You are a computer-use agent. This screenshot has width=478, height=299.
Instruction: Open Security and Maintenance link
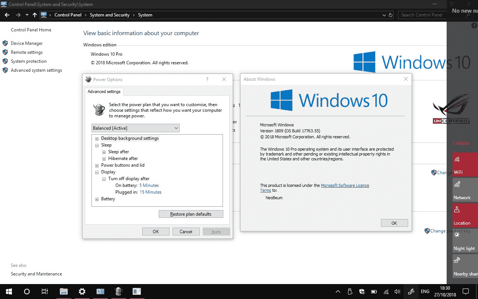pyautogui.click(x=36, y=274)
